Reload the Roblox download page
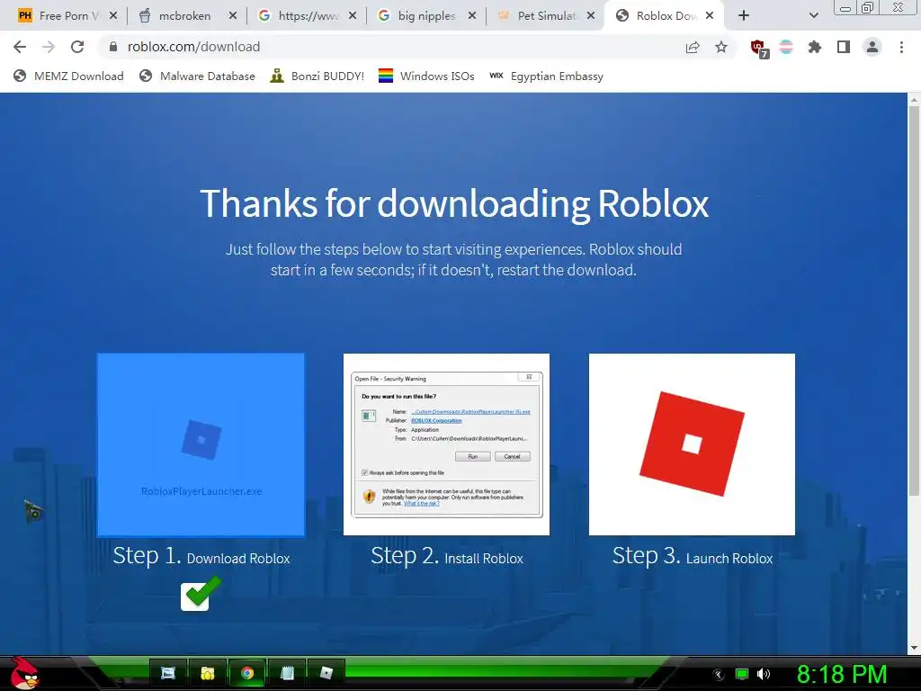 click(x=77, y=47)
